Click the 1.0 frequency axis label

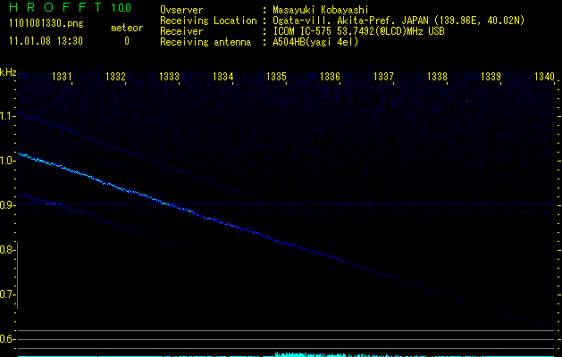point(6,161)
